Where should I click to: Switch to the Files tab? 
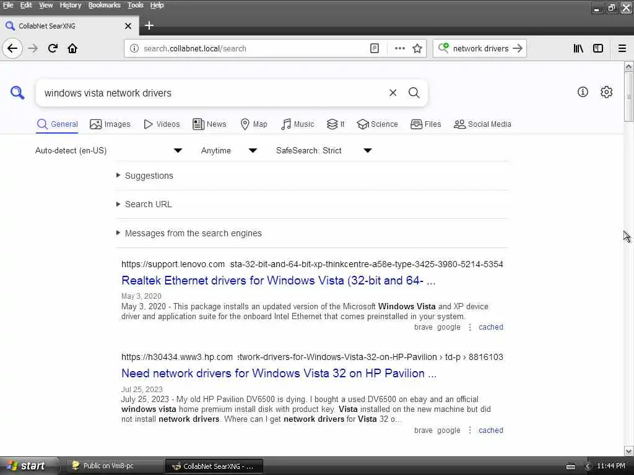point(426,124)
